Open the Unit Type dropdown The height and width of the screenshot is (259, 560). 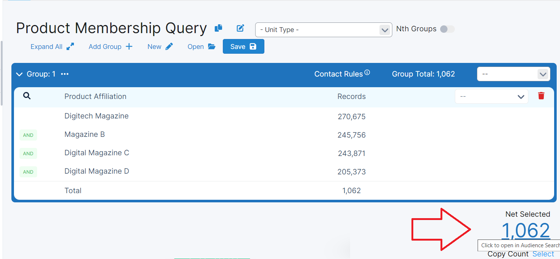click(x=323, y=30)
